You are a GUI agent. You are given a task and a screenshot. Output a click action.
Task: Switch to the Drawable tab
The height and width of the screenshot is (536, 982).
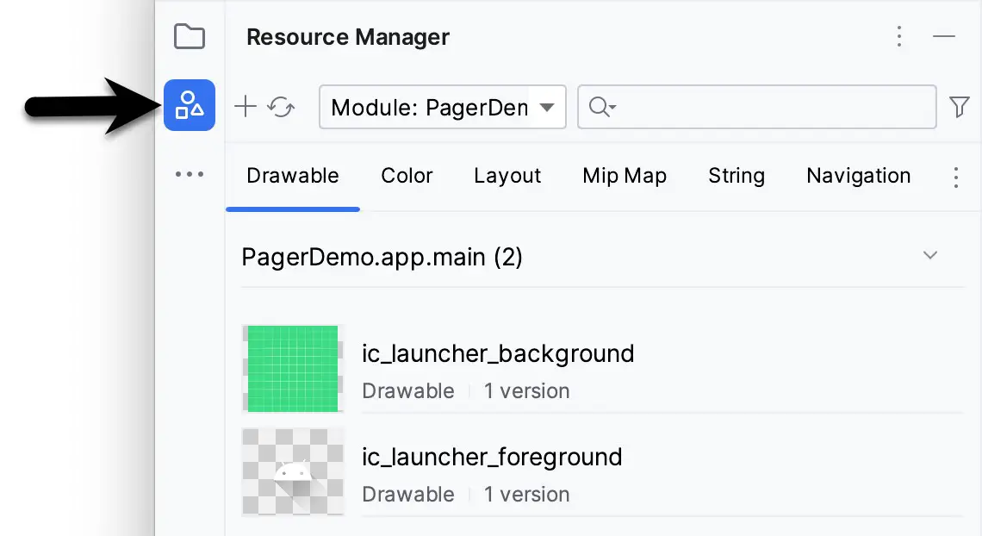[x=293, y=176]
